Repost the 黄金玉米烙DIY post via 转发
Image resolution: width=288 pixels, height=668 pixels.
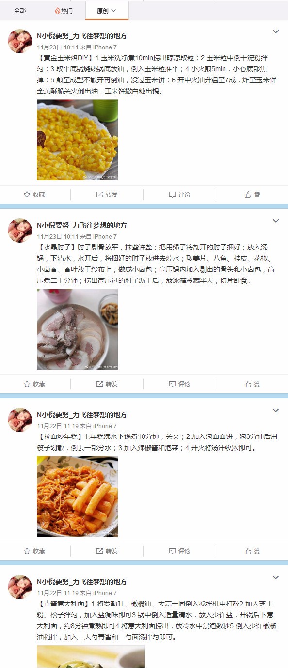pyautogui.click(x=107, y=194)
